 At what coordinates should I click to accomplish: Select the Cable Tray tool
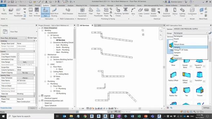tap(140, 12)
